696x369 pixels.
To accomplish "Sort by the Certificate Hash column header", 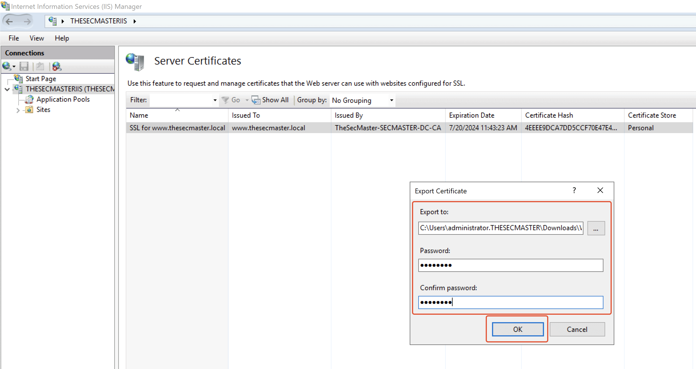I will pyautogui.click(x=573, y=115).
